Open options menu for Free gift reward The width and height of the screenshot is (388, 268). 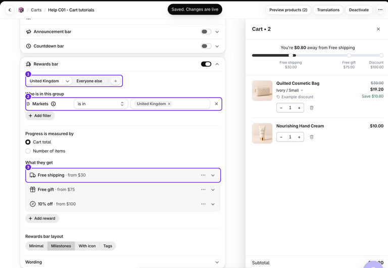203,190
